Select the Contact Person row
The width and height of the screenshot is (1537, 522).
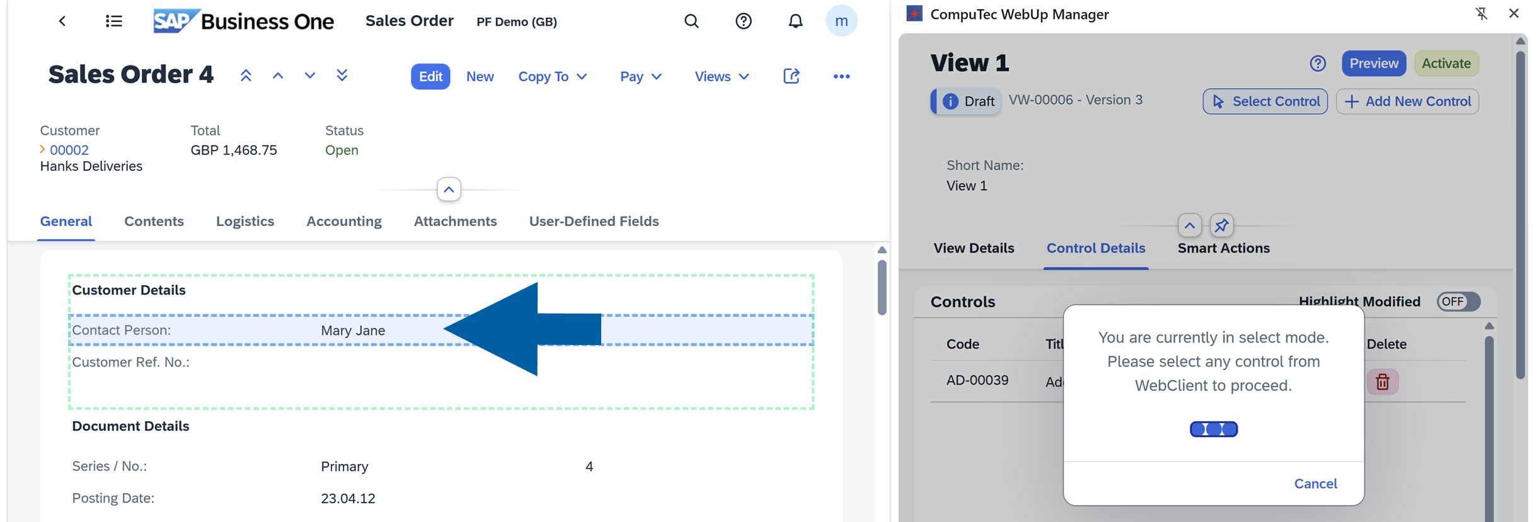pyautogui.click(x=441, y=330)
